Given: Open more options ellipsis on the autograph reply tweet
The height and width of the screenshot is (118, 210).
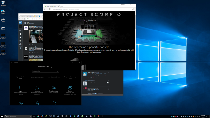Looking at the screenshot, I should [96, 77].
